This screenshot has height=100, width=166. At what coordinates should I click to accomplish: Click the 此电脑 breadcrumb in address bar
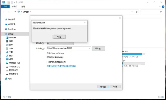(x=26, y=12)
